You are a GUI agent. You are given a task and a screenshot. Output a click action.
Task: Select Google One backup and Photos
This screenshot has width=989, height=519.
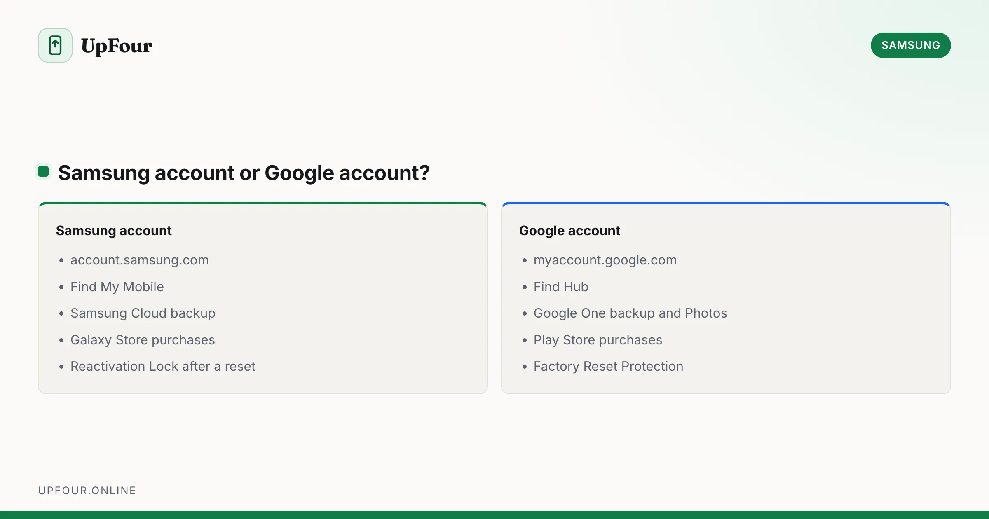(x=630, y=313)
